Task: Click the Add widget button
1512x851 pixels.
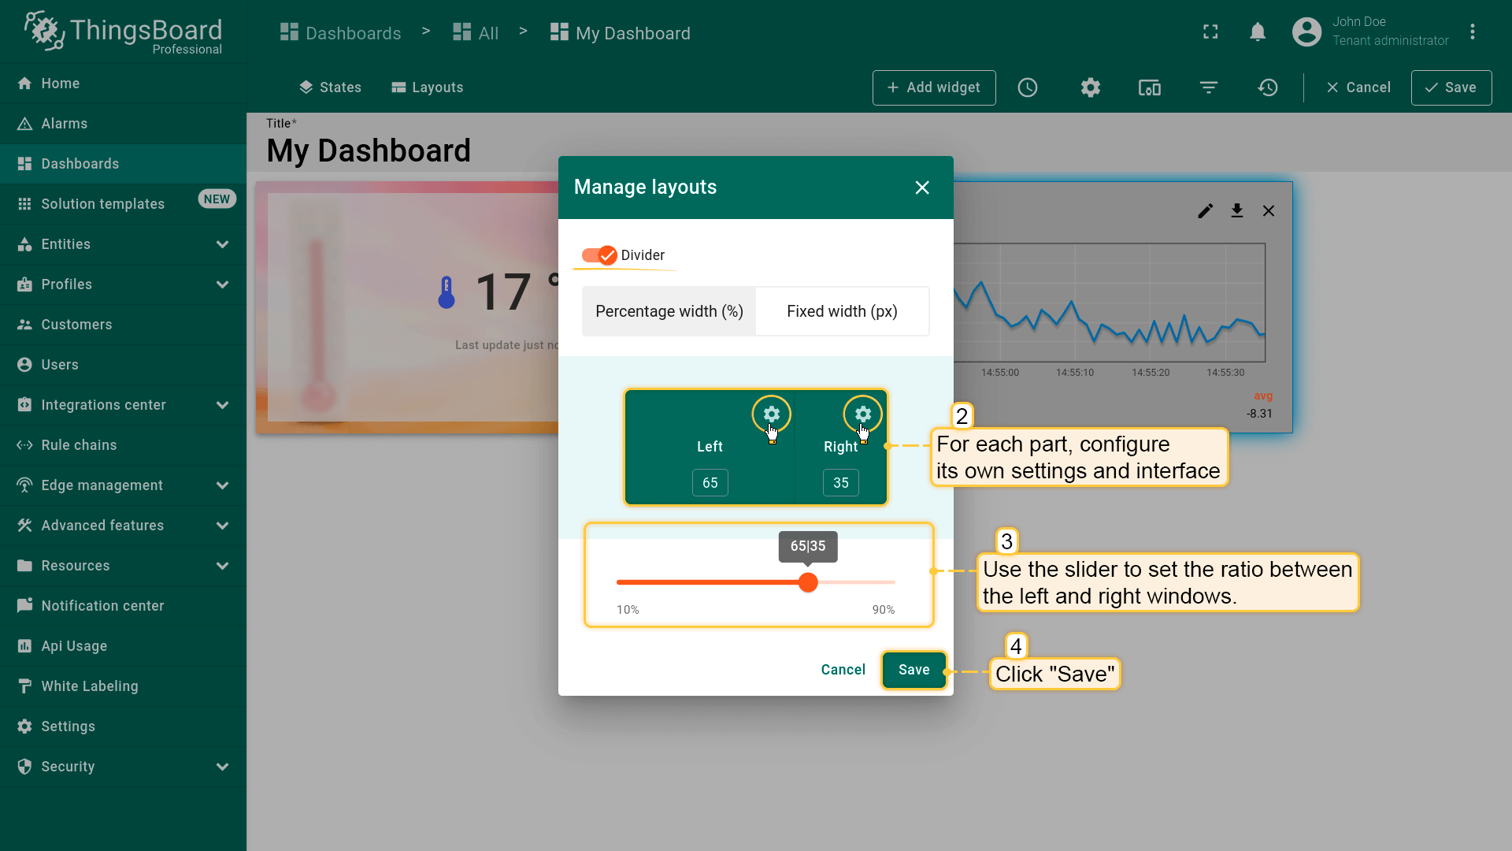Action: (x=934, y=87)
